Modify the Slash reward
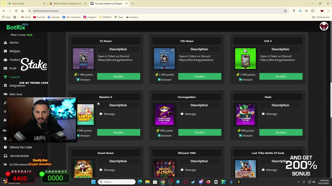This screenshot has height=186, width=332. [x=281, y=133]
